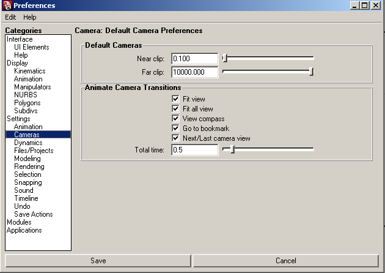Select the Rendering category
385x273 pixels.
click(29, 166)
